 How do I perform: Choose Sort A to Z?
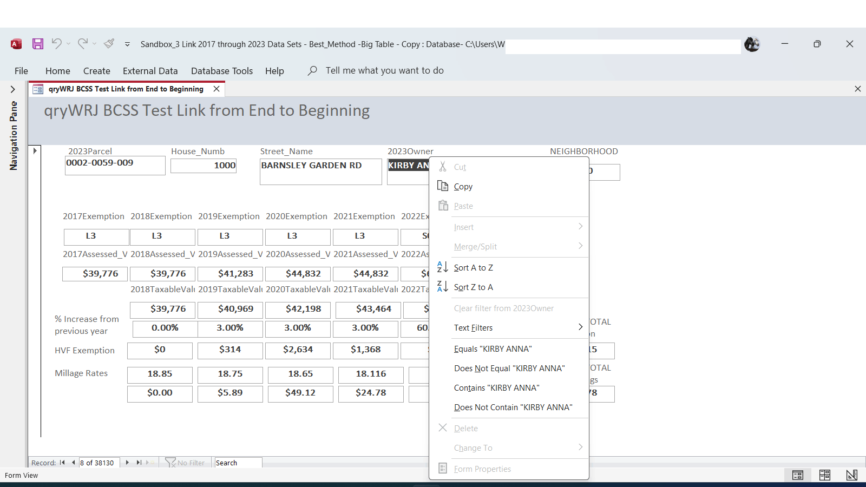509,268
